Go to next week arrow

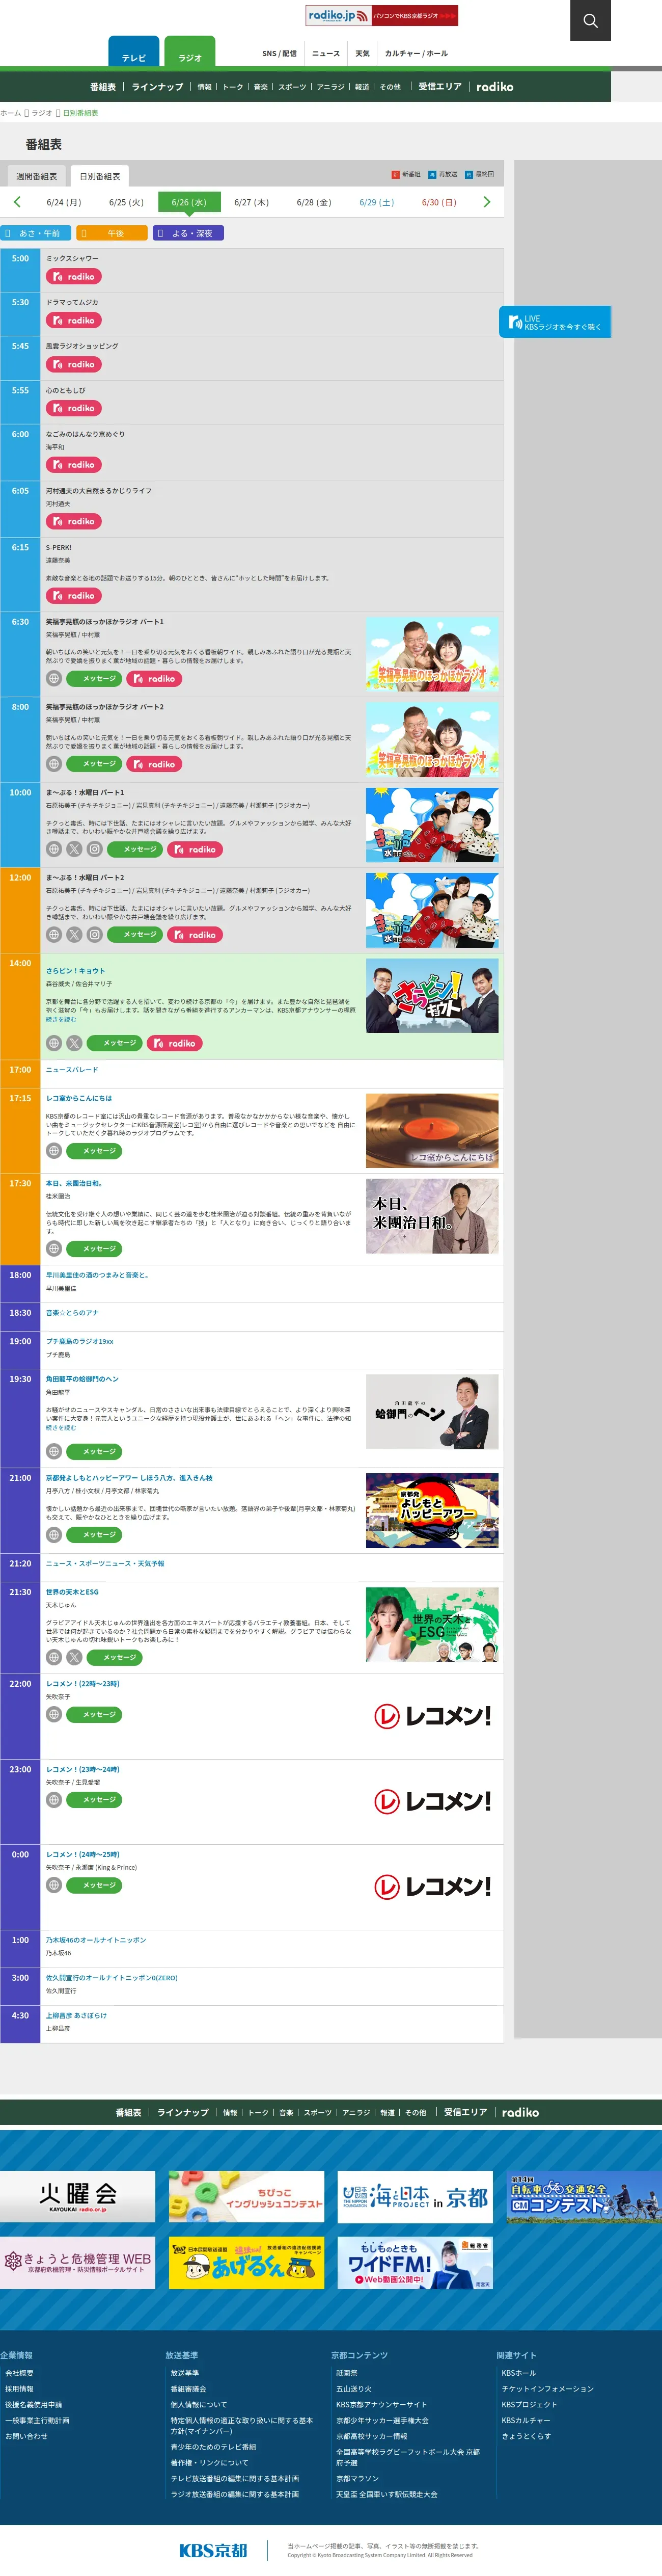coord(487,202)
